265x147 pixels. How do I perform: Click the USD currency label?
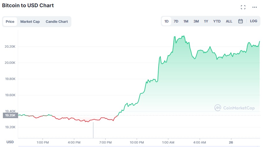coord(10,142)
